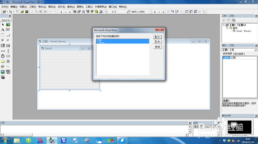Click 取消 to cancel dialog

[157, 47]
